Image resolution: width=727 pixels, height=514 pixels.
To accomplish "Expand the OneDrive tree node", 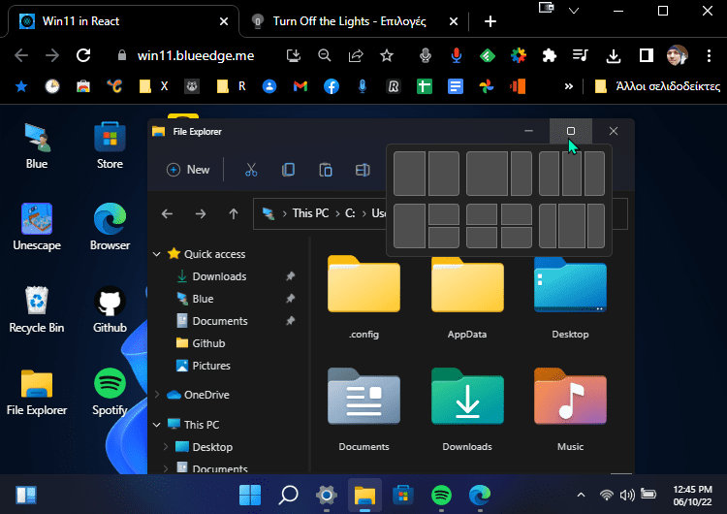I will point(157,395).
